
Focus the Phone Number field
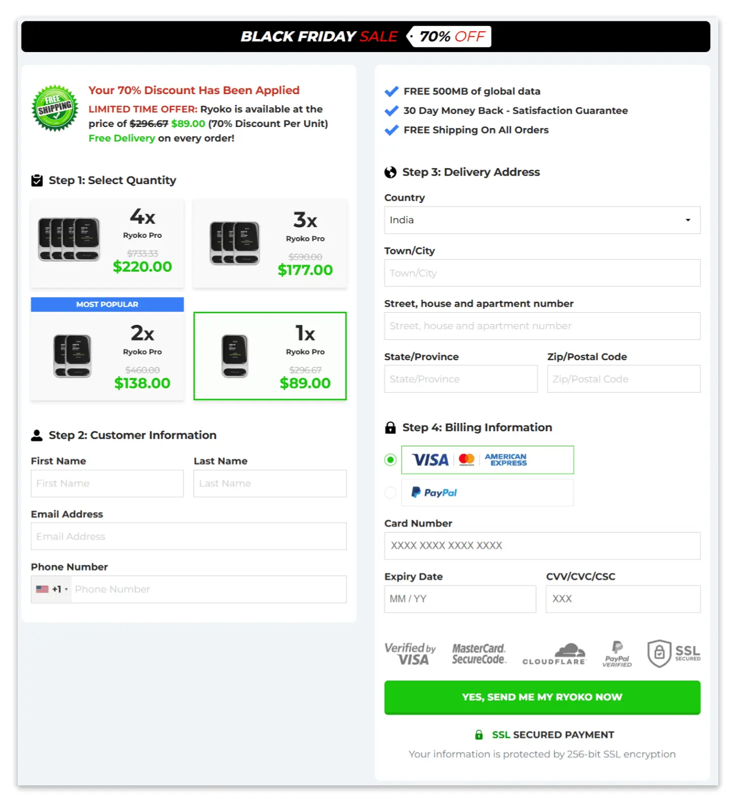(209, 589)
